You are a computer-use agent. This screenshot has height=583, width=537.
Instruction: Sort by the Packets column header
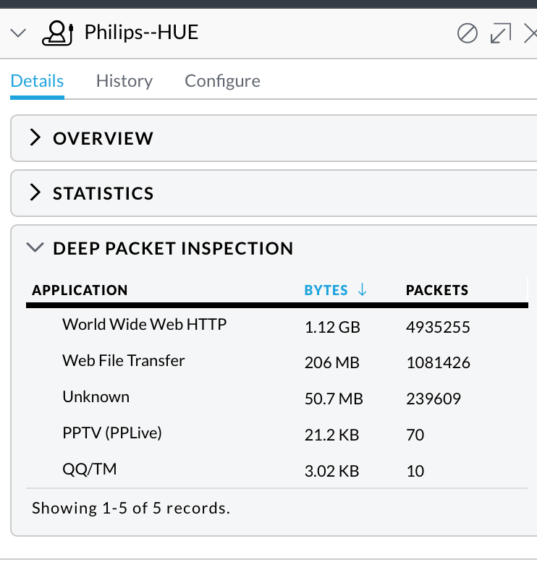pyautogui.click(x=437, y=290)
